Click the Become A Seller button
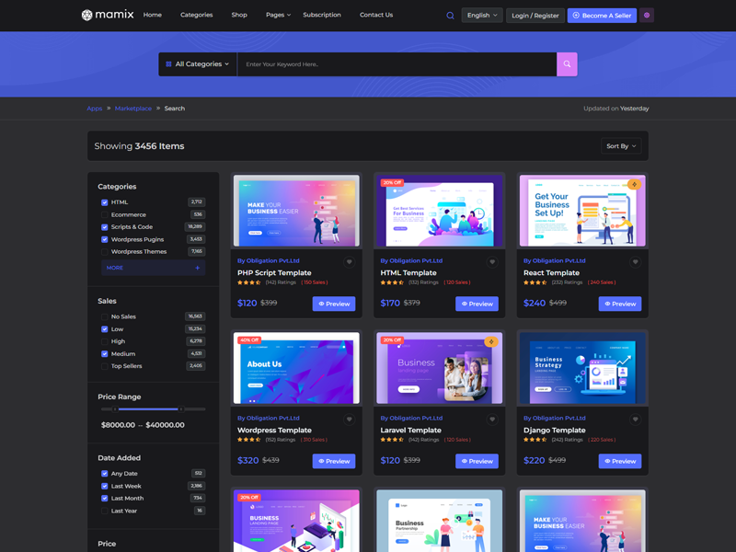This screenshot has width=736, height=552. tap(602, 16)
